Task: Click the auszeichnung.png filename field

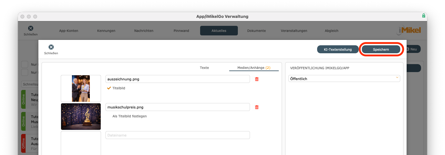Action: click(x=177, y=79)
